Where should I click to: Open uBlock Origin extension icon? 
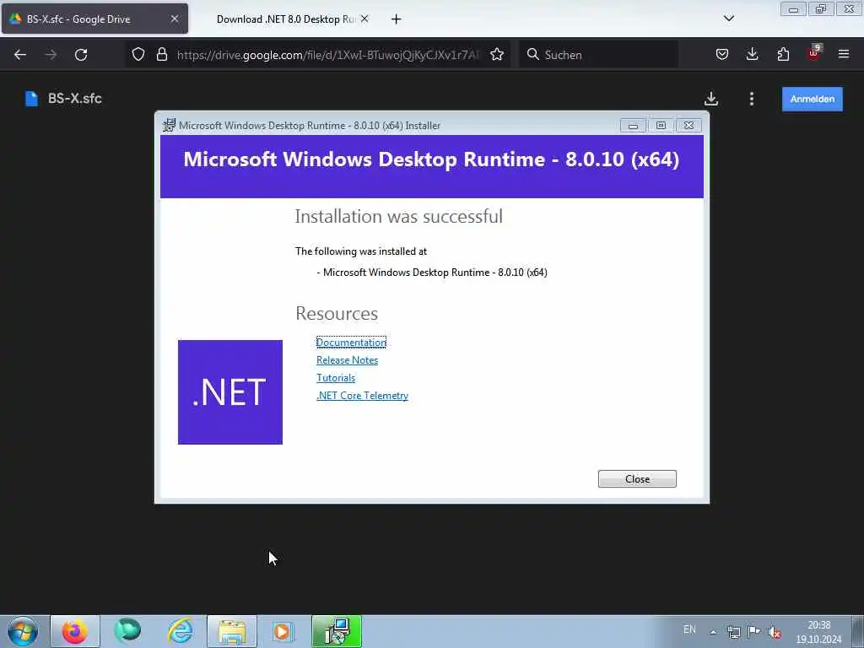813,53
